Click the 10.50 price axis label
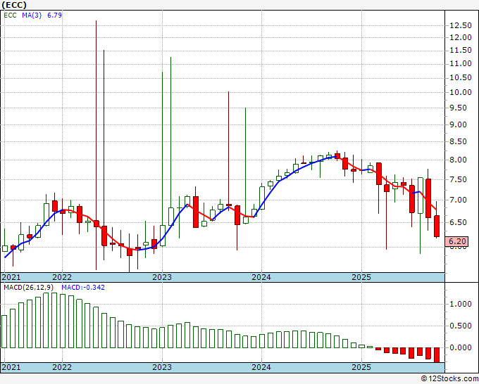 pos(461,78)
